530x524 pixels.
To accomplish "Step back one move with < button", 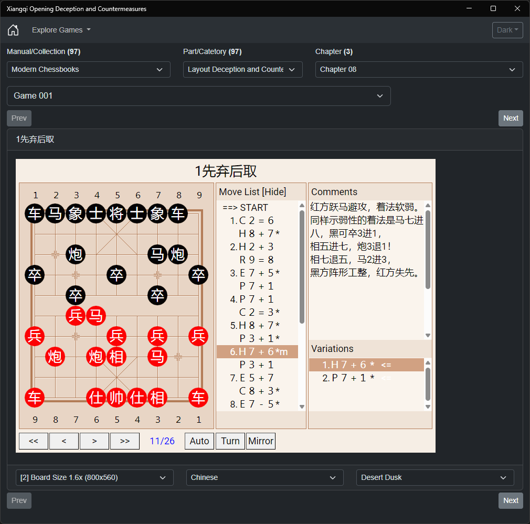I will point(64,441).
